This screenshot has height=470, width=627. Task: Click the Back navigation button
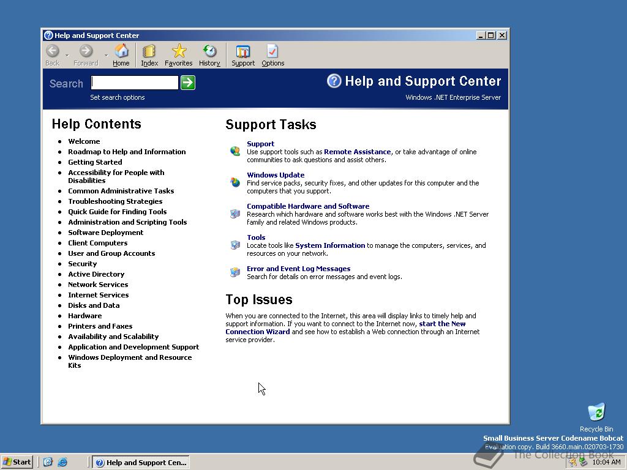(x=53, y=54)
